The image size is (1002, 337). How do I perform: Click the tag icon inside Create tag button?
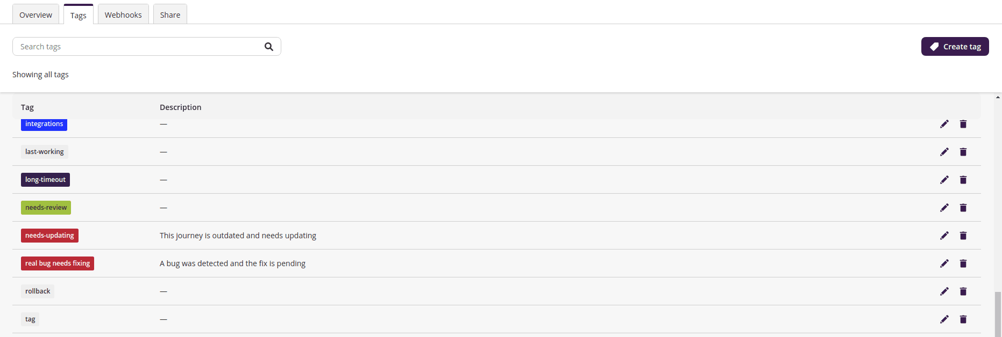point(934,46)
